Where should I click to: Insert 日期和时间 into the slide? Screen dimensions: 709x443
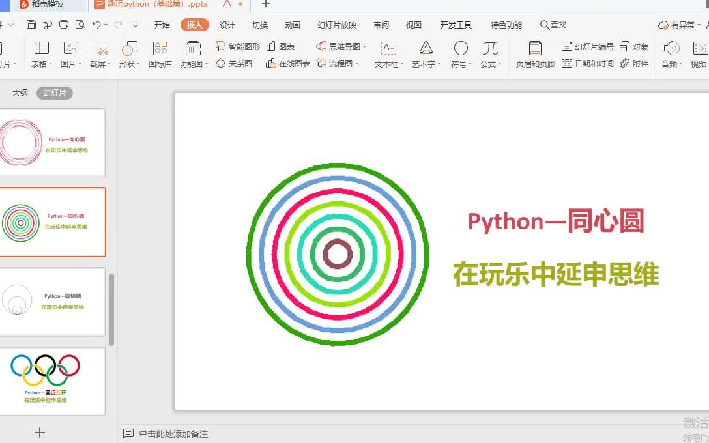(x=587, y=64)
